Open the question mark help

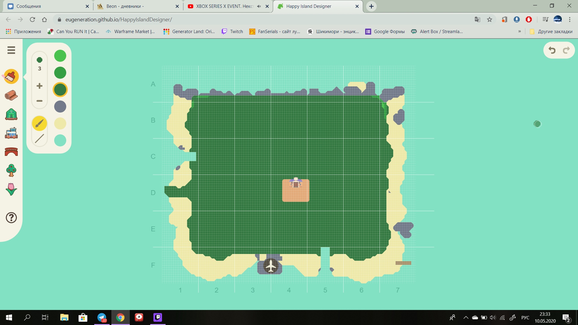11,218
